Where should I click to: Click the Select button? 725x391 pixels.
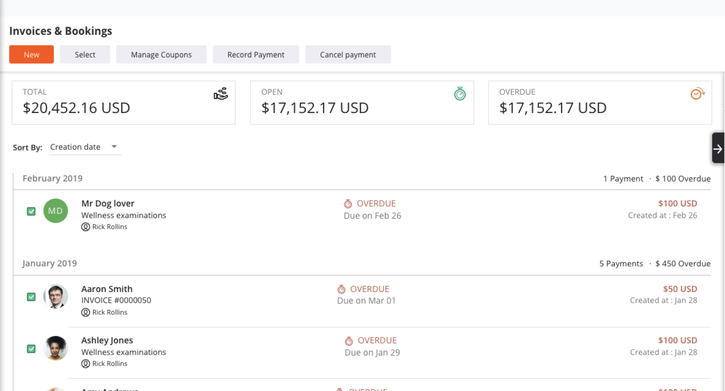coord(85,54)
